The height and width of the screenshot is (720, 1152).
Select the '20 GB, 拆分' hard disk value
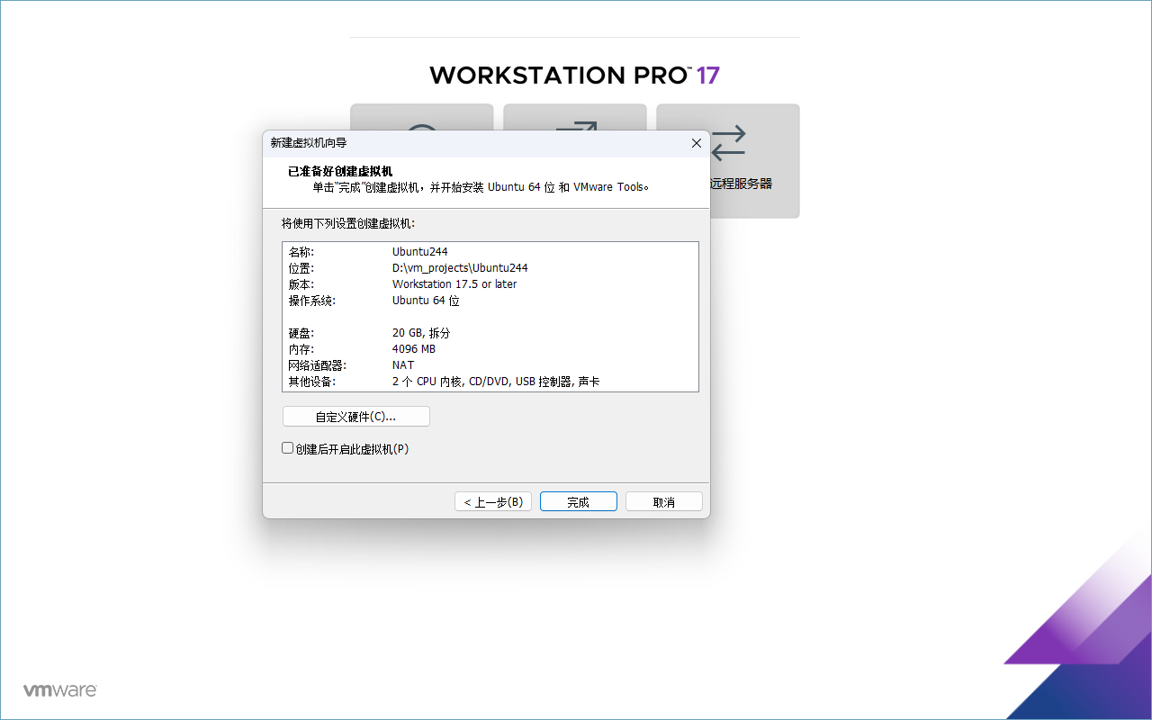click(421, 333)
